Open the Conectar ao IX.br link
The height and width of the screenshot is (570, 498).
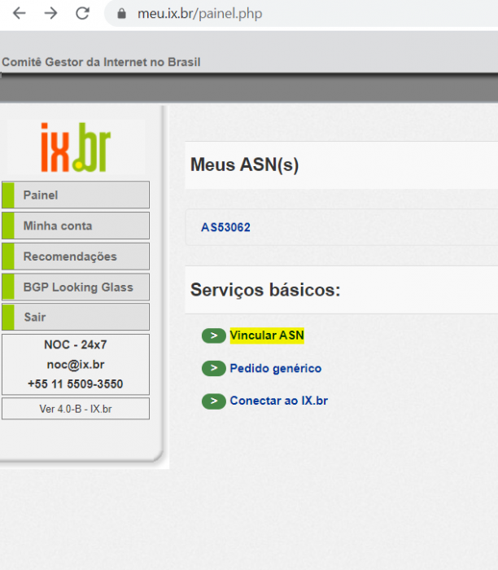pyautogui.click(x=279, y=401)
